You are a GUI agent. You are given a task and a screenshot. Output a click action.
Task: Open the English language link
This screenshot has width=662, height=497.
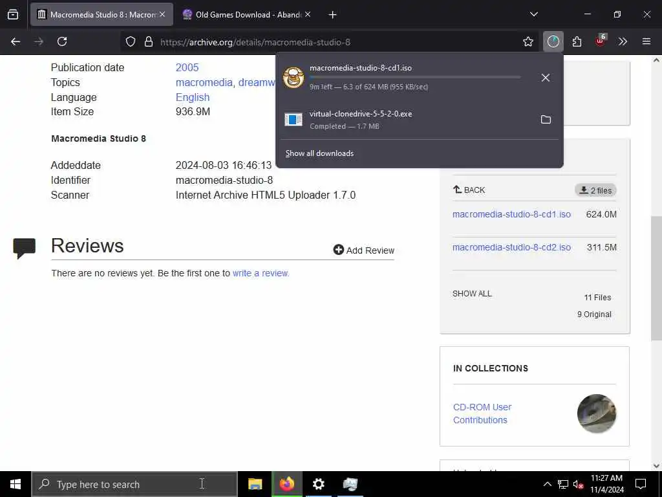click(x=193, y=97)
